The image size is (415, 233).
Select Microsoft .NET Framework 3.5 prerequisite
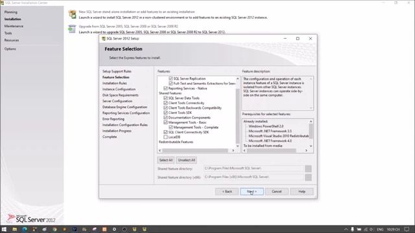coord(270,131)
